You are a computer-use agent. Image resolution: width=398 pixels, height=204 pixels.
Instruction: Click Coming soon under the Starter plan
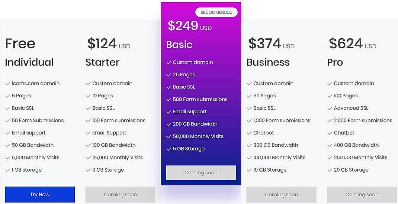click(x=120, y=194)
